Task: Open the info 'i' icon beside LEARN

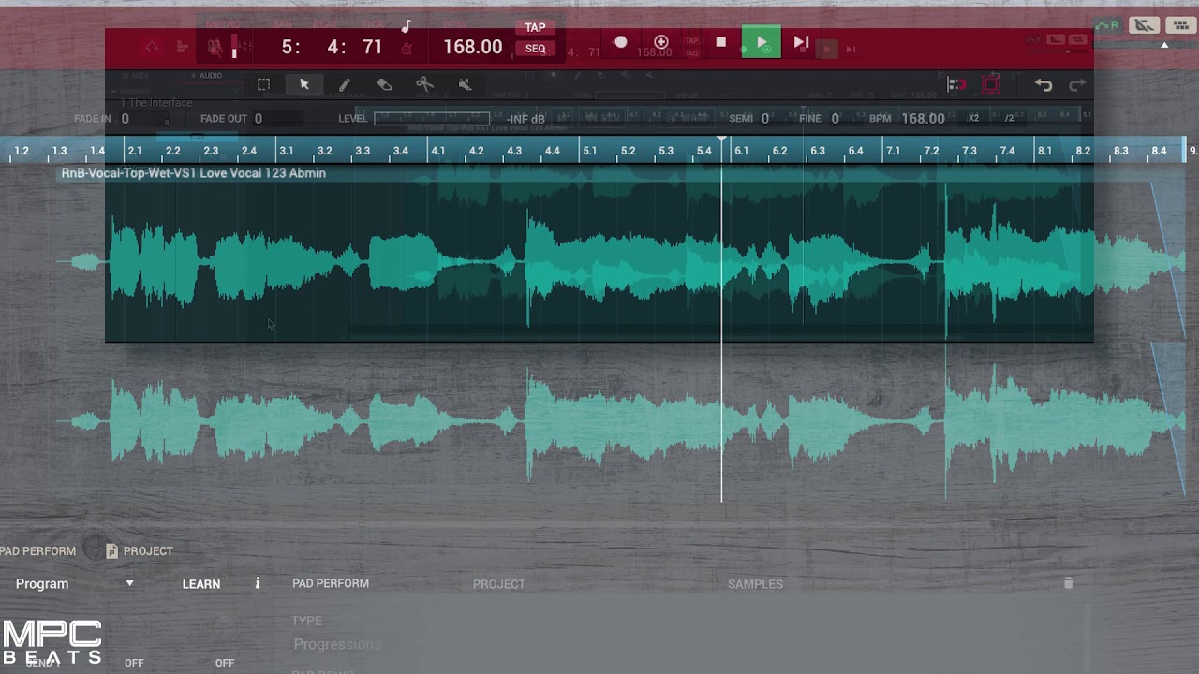Action: [x=258, y=583]
